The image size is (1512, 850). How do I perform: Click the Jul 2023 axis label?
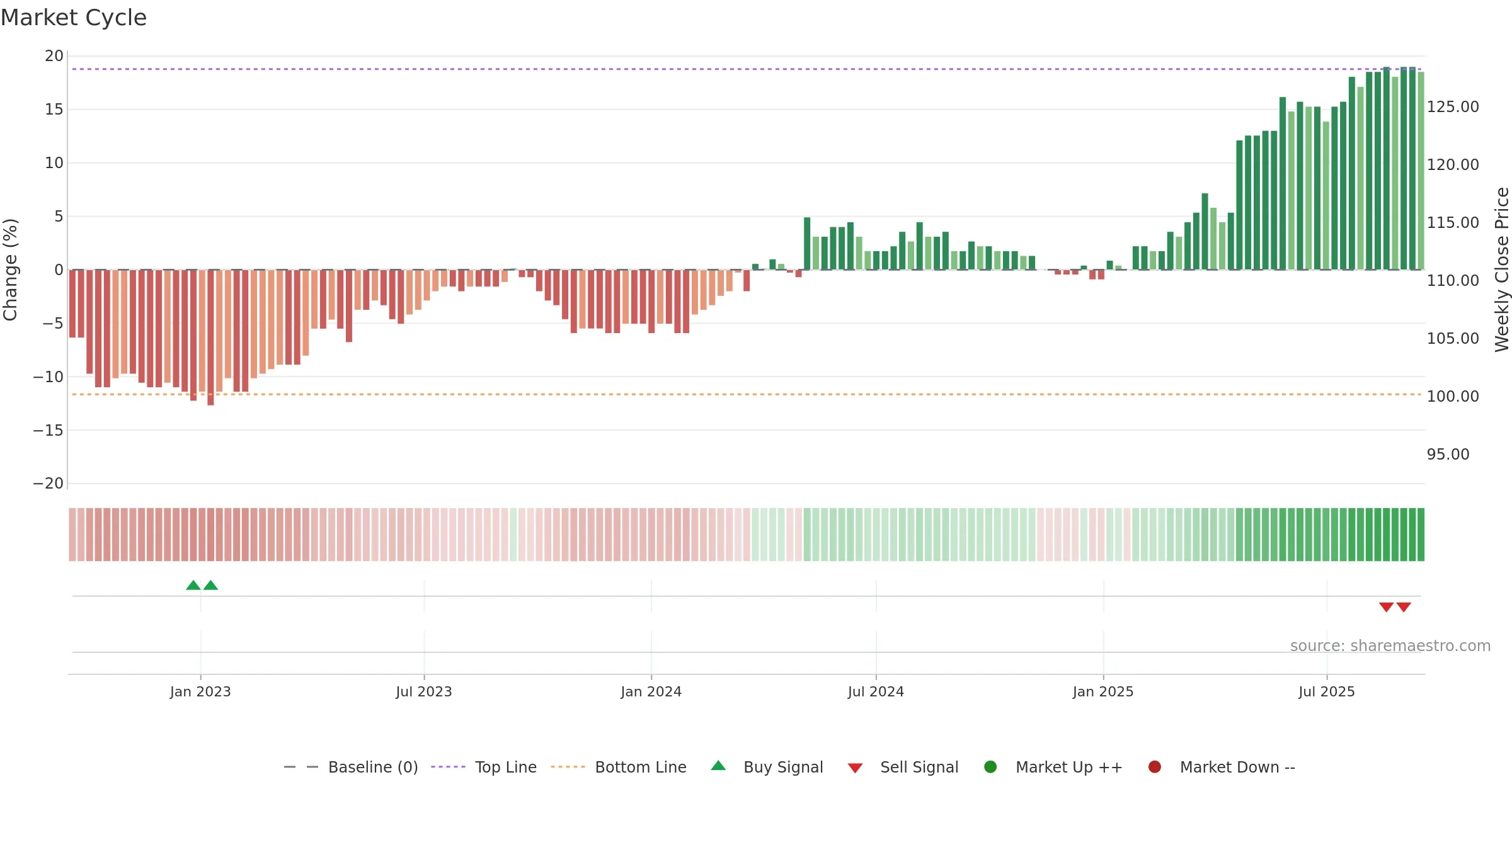424,692
